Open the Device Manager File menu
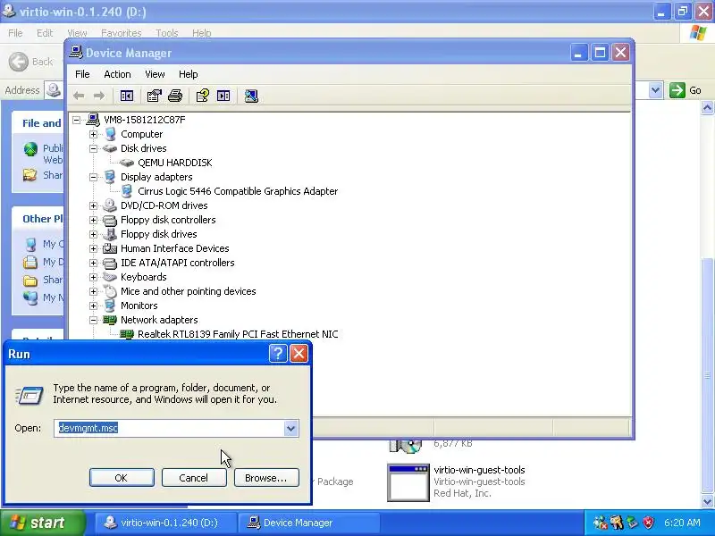This screenshot has width=715, height=536. (x=82, y=74)
